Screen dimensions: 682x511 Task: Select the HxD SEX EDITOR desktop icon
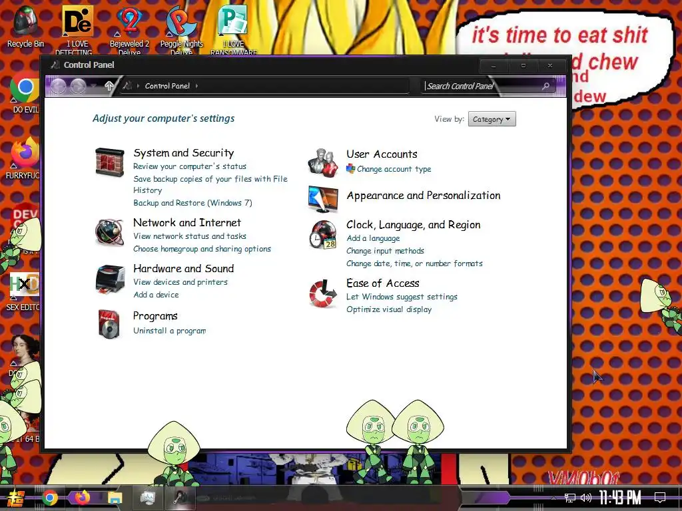(25, 292)
